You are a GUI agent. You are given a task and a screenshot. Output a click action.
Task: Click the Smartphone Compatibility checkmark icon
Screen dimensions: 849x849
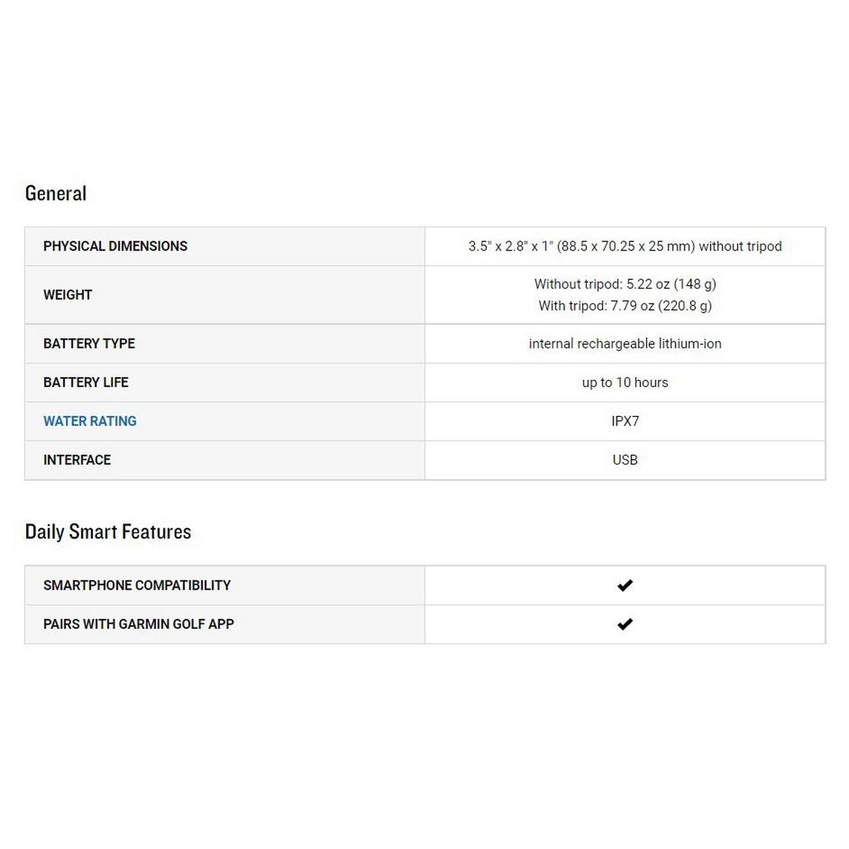pyautogui.click(x=624, y=585)
